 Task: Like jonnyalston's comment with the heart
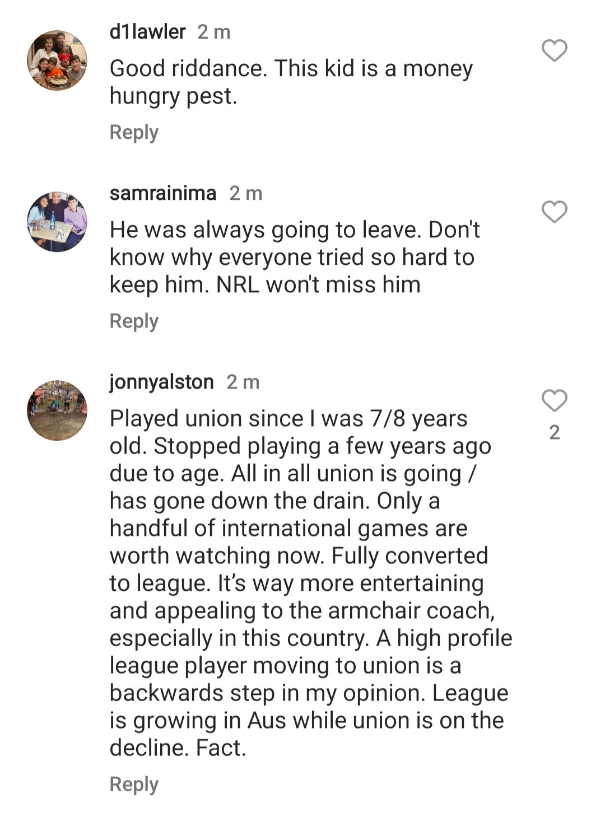(x=555, y=401)
